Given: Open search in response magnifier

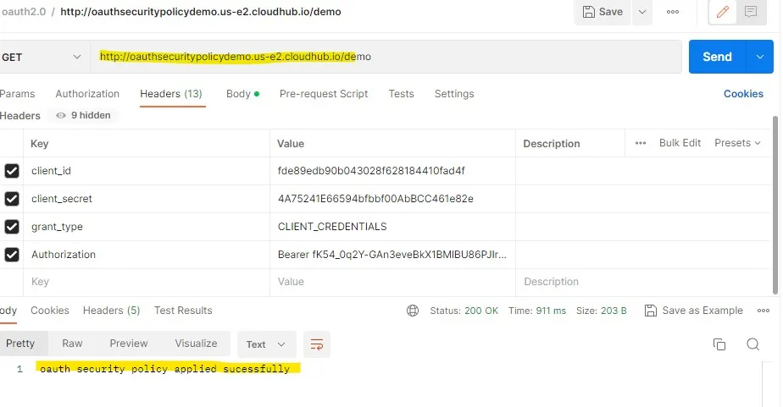Looking at the screenshot, I should [753, 344].
